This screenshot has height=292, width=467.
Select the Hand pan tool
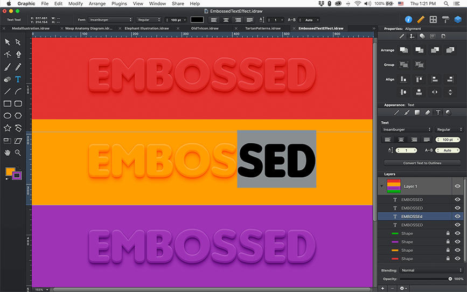(x=8, y=152)
